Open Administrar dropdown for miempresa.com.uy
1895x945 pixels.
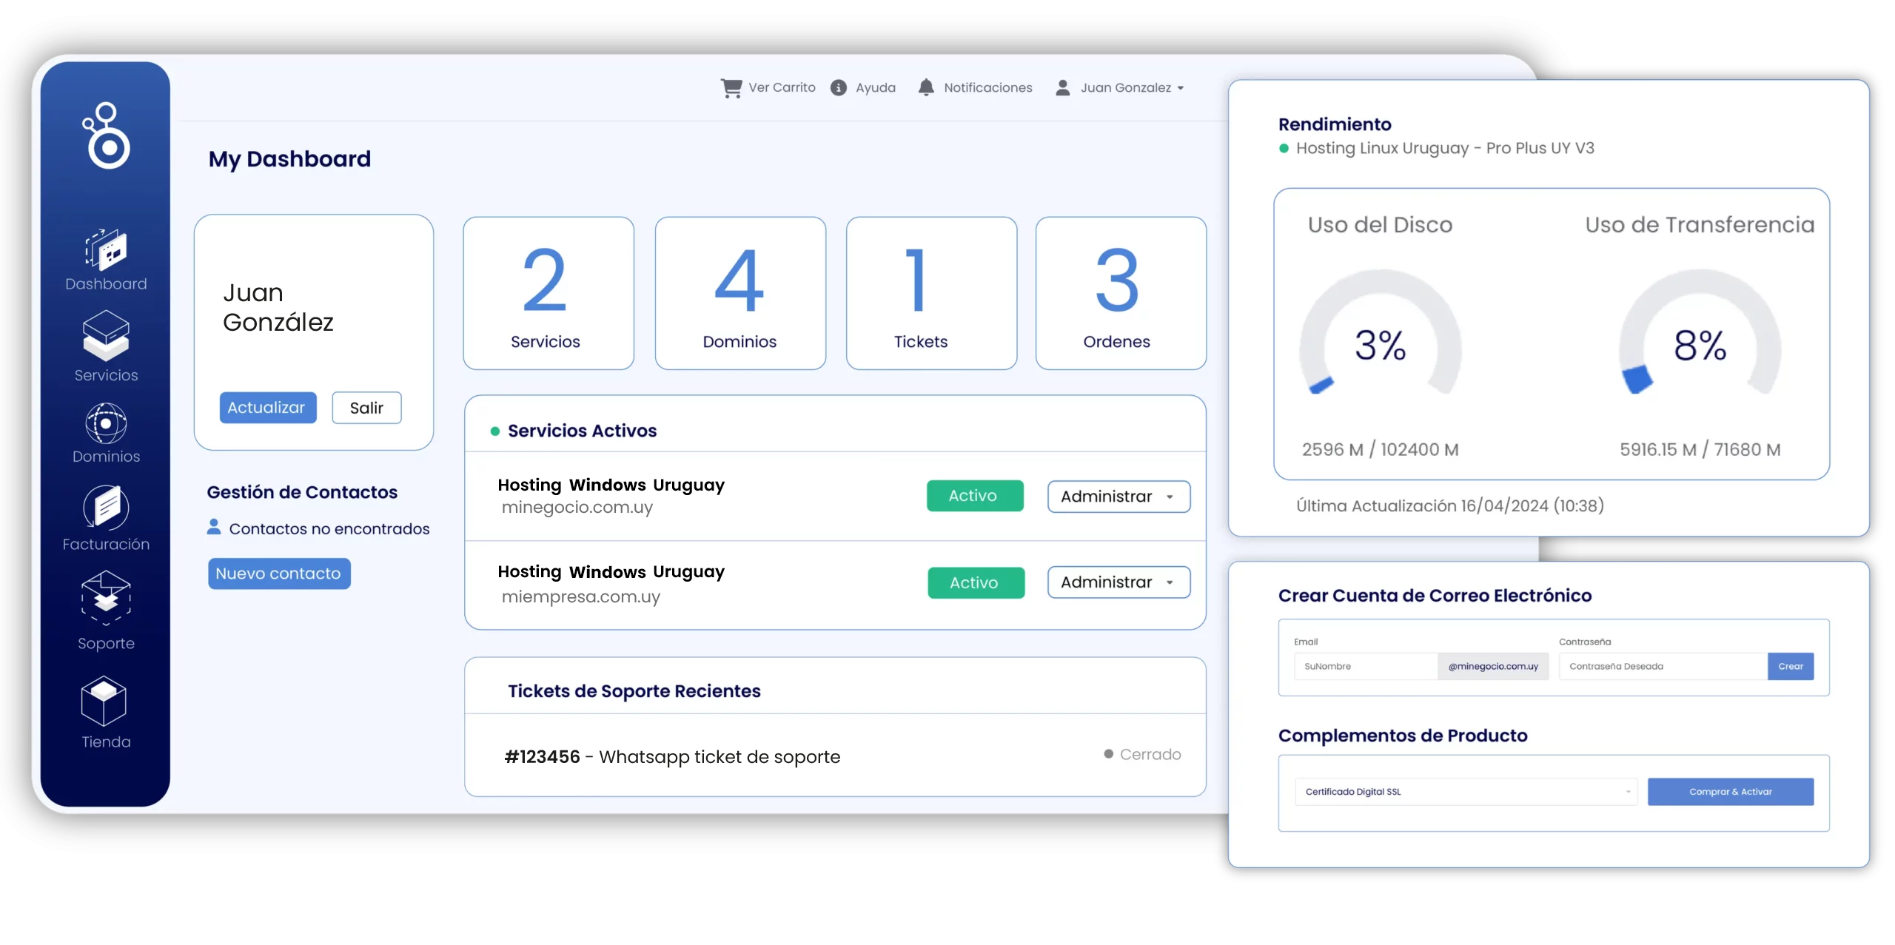[1118, 582]
